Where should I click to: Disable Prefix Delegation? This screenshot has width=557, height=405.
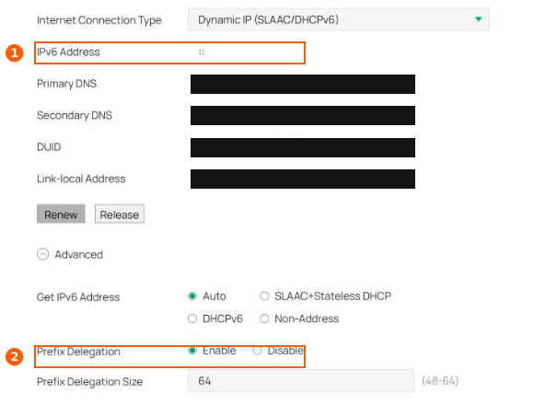[257, 351]
